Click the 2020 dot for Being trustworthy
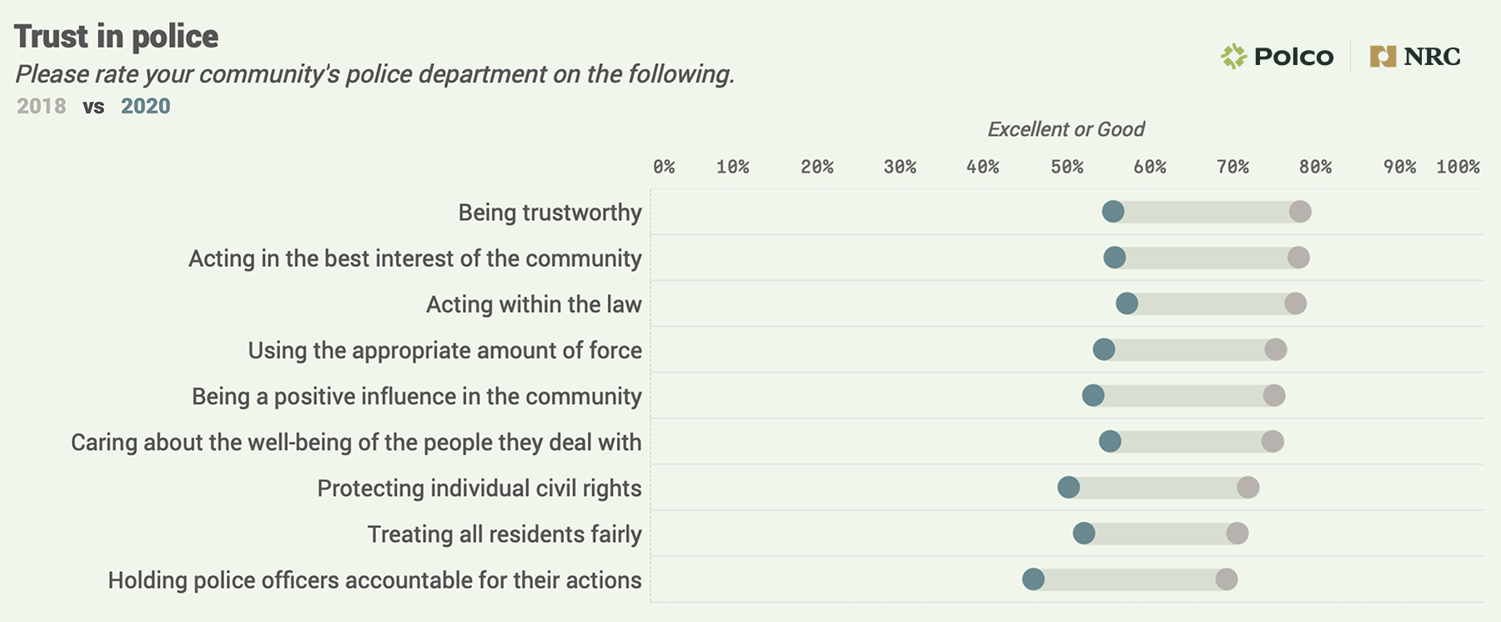Screen dimensions: 1501x622 tap(1112, 212)
